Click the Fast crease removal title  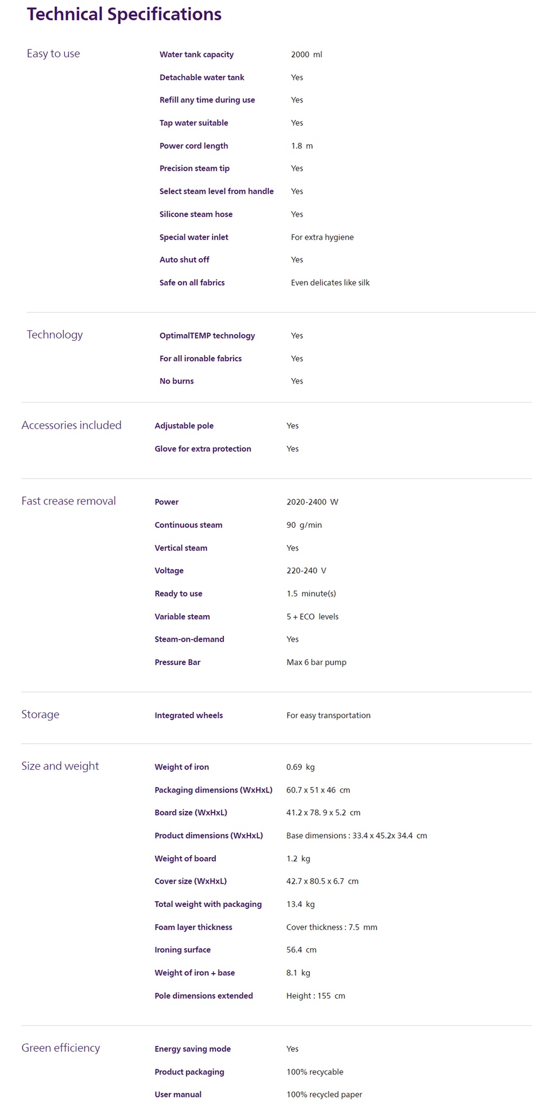click(69, 501)
